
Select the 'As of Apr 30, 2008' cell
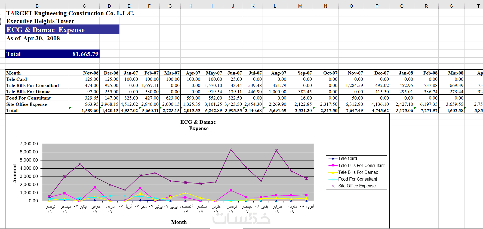[x=33, y=38]
